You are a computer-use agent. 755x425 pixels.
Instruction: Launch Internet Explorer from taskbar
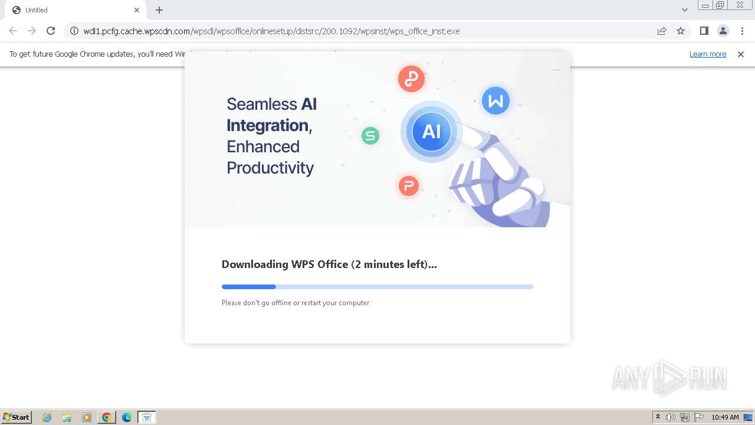point(47,417)
